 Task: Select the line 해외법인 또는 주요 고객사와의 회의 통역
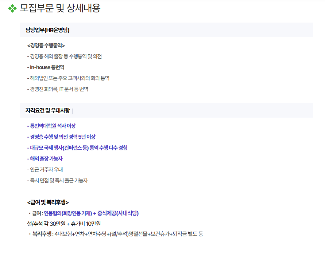(x=68, y=78)
